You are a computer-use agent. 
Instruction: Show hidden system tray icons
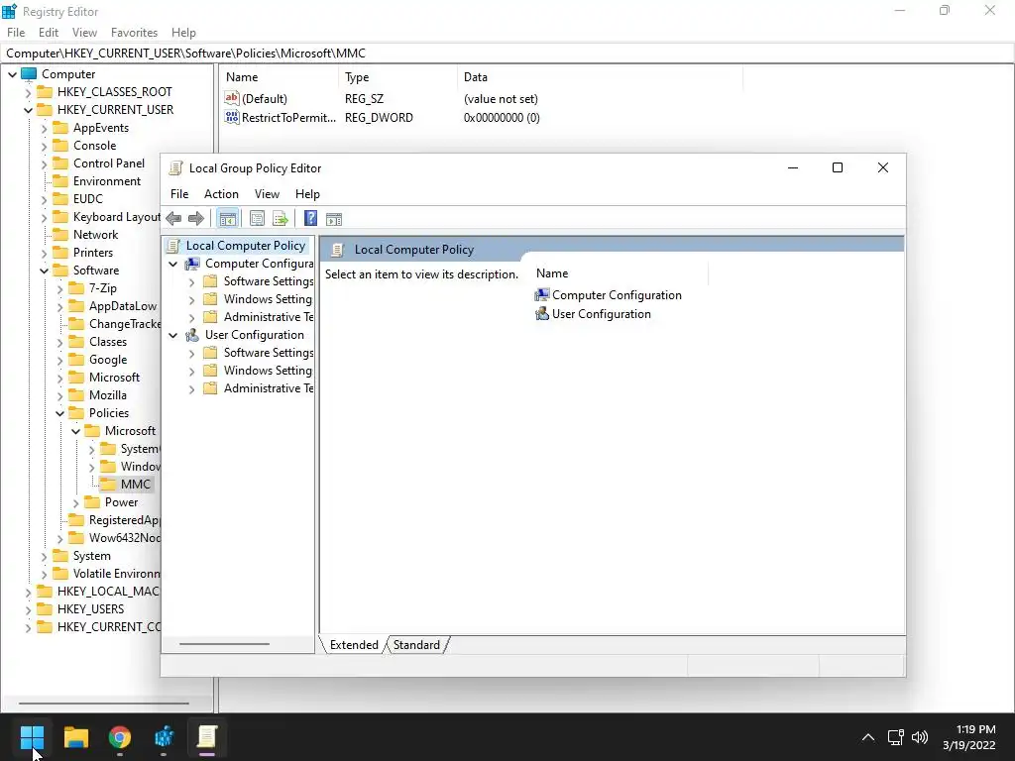(868, 737)
